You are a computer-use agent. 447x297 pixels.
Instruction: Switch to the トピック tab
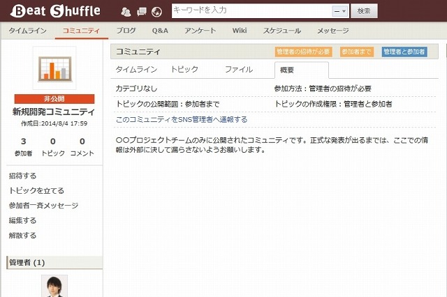click(x=184, y=70)
